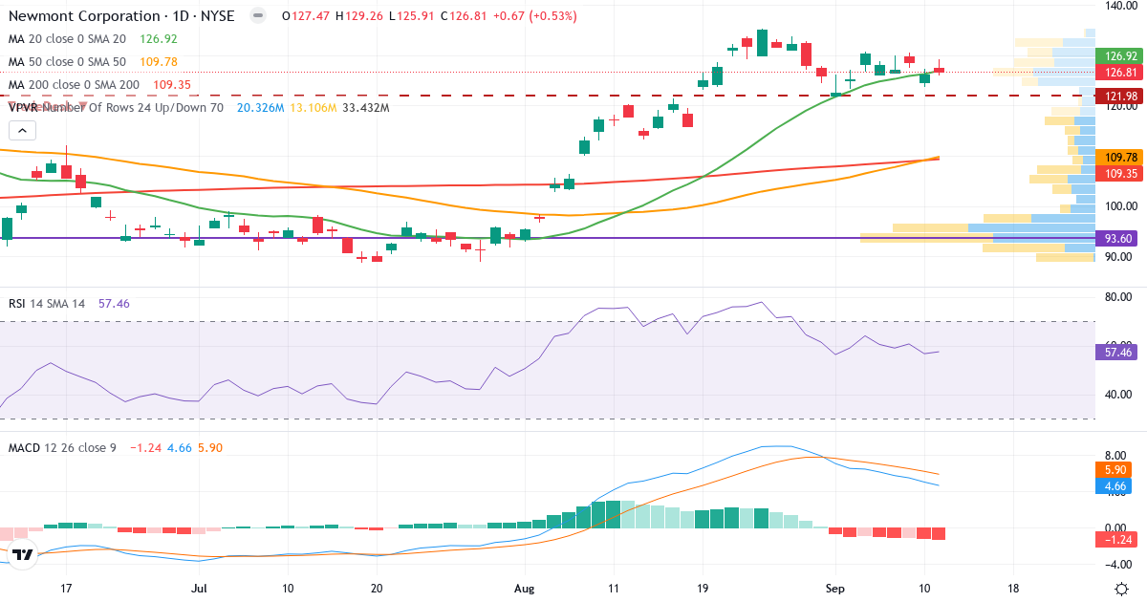Click the opening price O127.47 in header
The image size is (1147, 602).
[306, 16]
